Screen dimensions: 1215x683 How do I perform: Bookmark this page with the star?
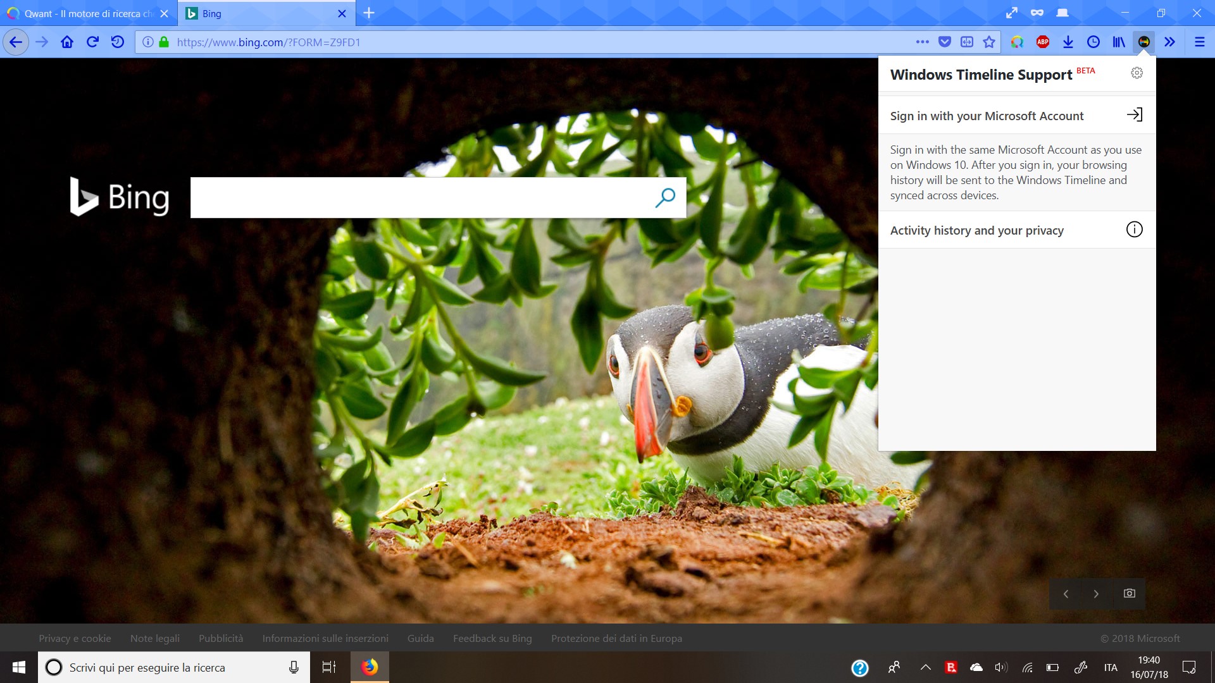(989, 42)
